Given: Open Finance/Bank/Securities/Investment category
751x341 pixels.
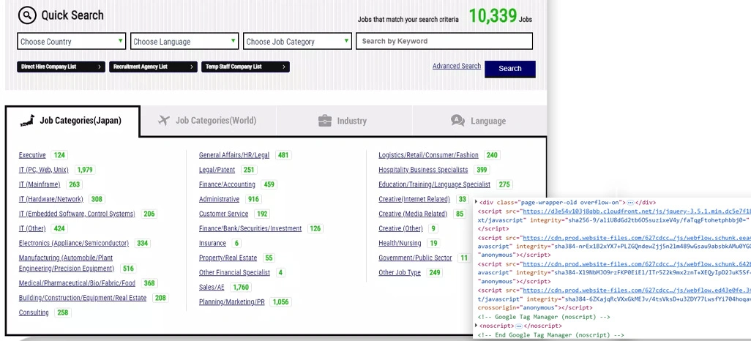Looking at the screenshot, I should [x=250, y=229].
